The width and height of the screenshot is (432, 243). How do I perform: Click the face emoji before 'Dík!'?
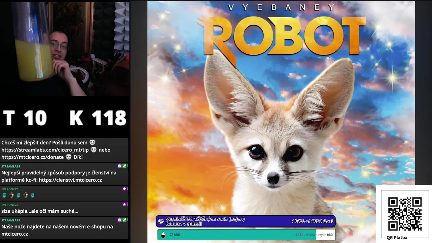click(69, 157)
